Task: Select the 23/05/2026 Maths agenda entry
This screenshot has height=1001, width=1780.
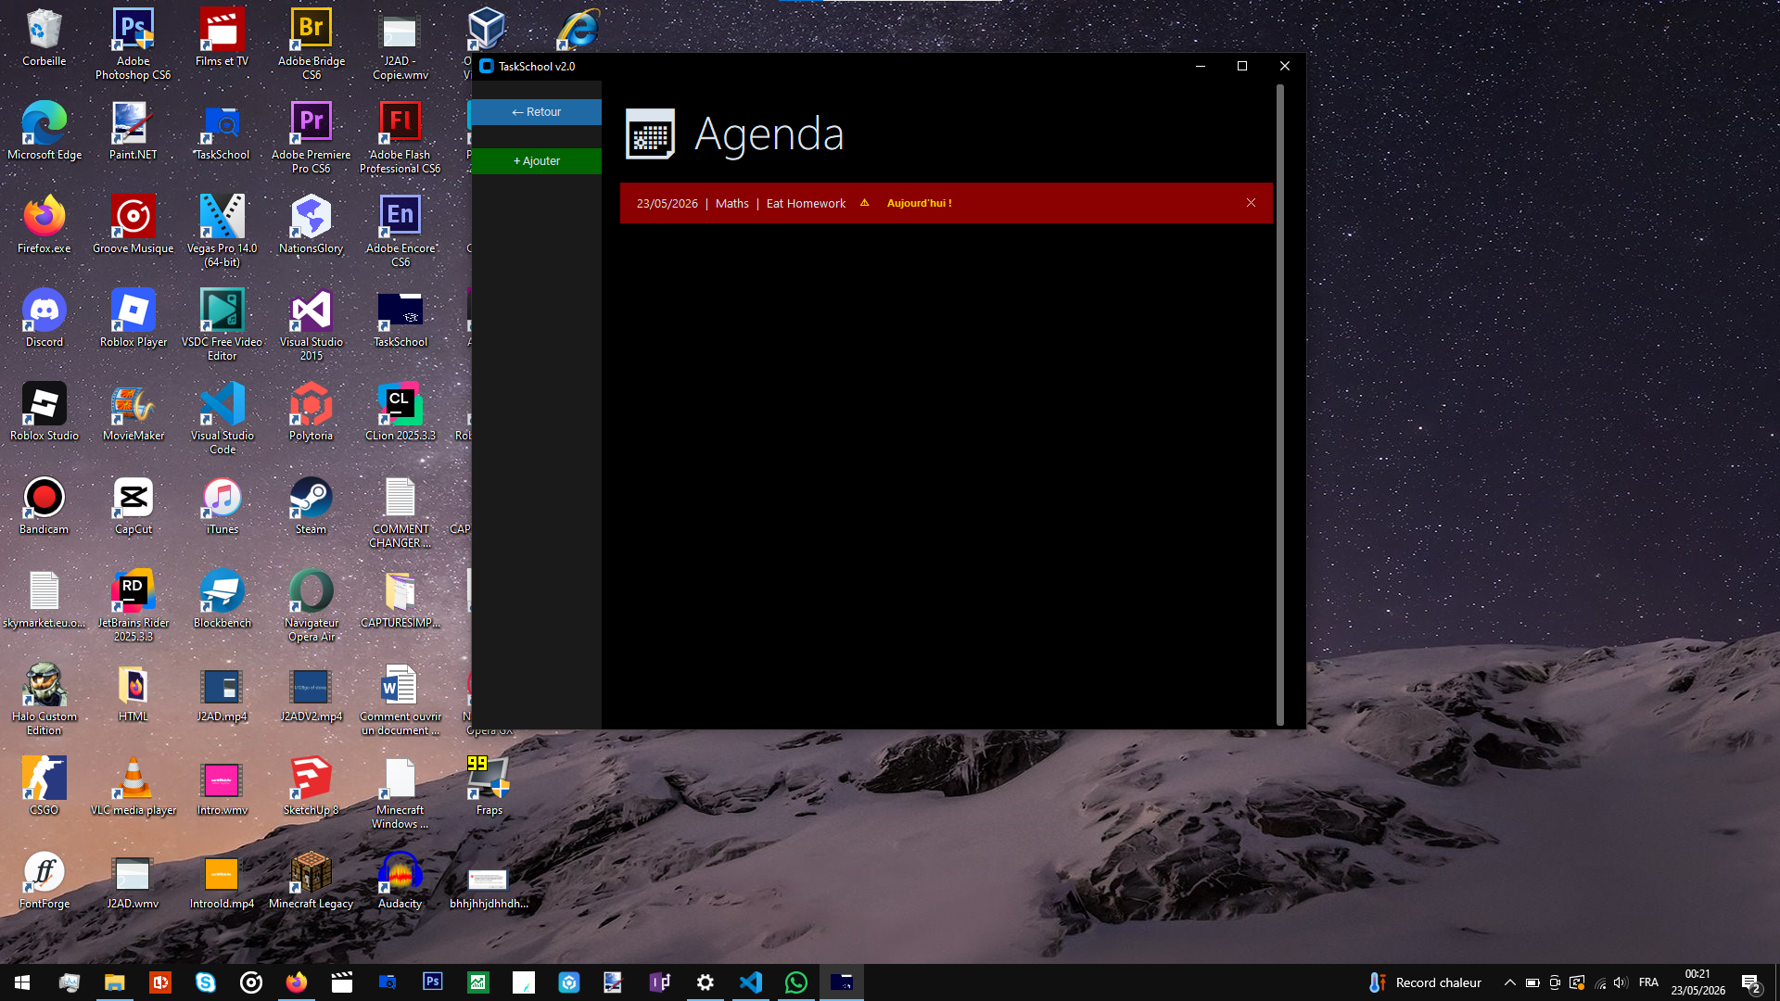Action: (946, 203)
